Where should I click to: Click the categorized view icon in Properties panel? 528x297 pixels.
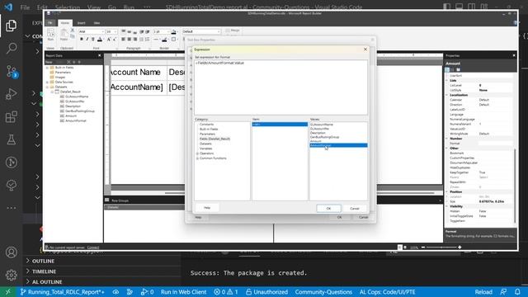pyautogui.click(x=447, y=69)
